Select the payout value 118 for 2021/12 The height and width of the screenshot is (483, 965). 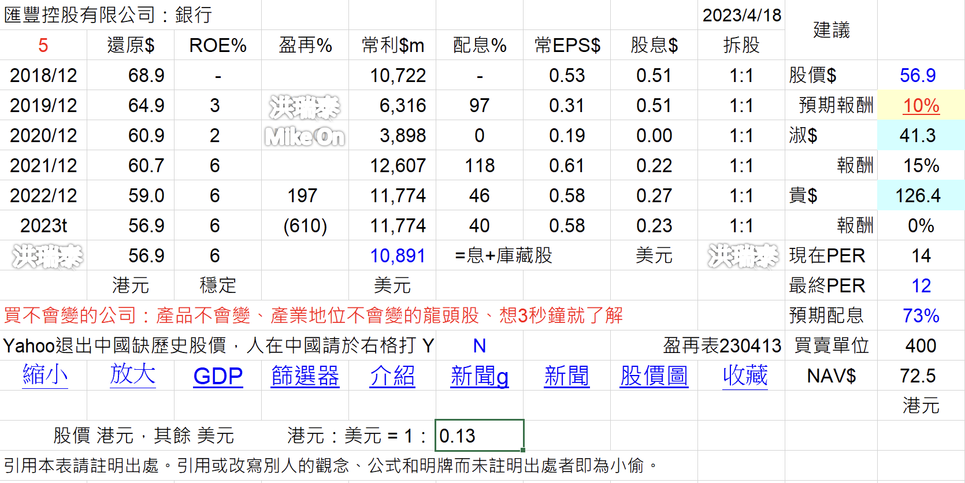[x=480, y=165]
